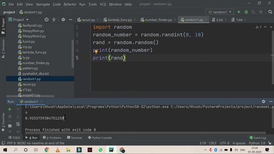
Task: Open WhatsApp from the taskbar
Action: [x=101, y=150]
